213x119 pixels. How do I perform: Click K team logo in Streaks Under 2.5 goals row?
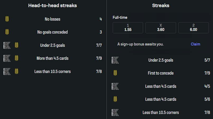(x=115, y=60)
